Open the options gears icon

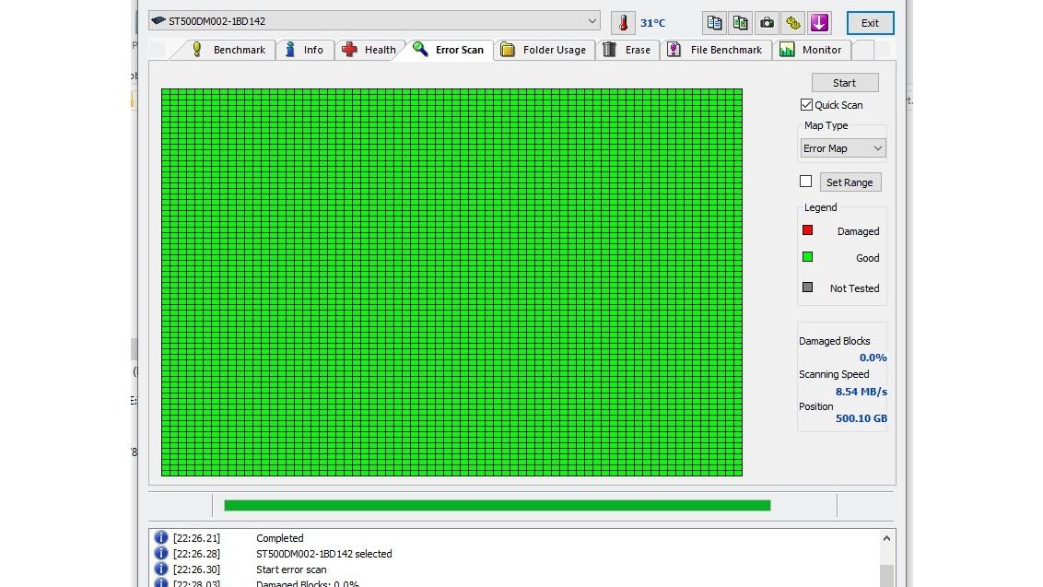click(793, 23)
